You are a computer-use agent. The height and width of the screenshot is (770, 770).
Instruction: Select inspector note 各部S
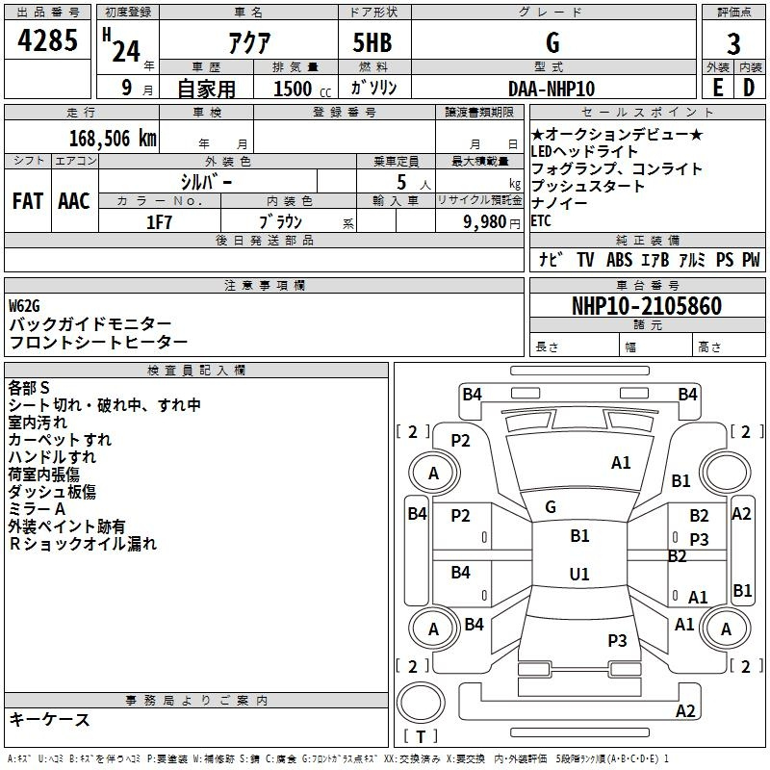tap(29, 388)
